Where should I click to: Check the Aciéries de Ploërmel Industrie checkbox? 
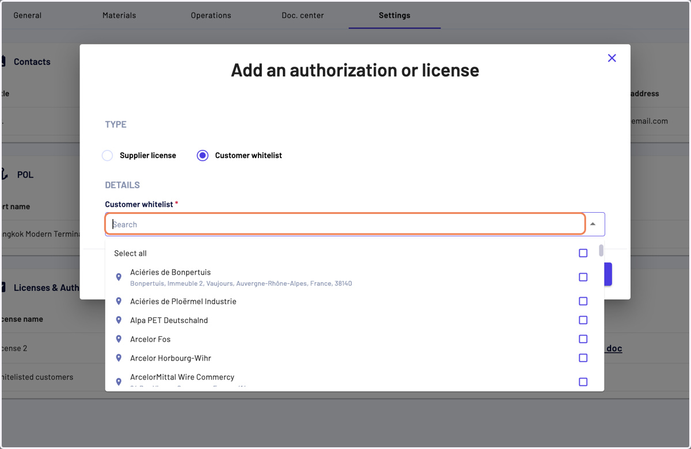[x=583, y=301]
